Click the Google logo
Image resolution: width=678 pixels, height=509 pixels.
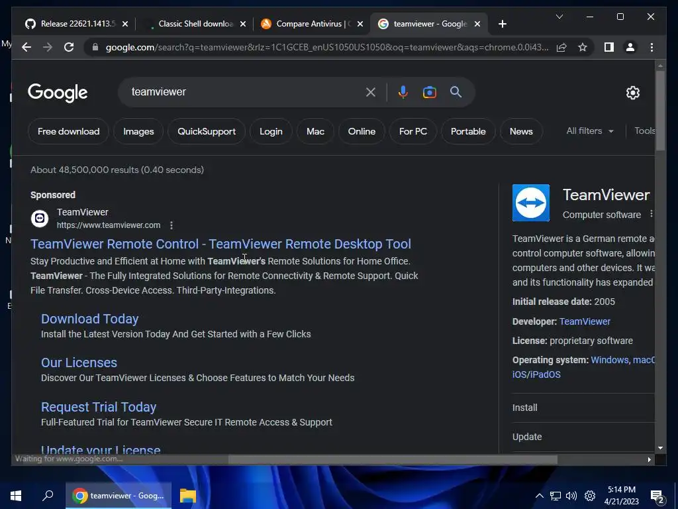point(58,93)
